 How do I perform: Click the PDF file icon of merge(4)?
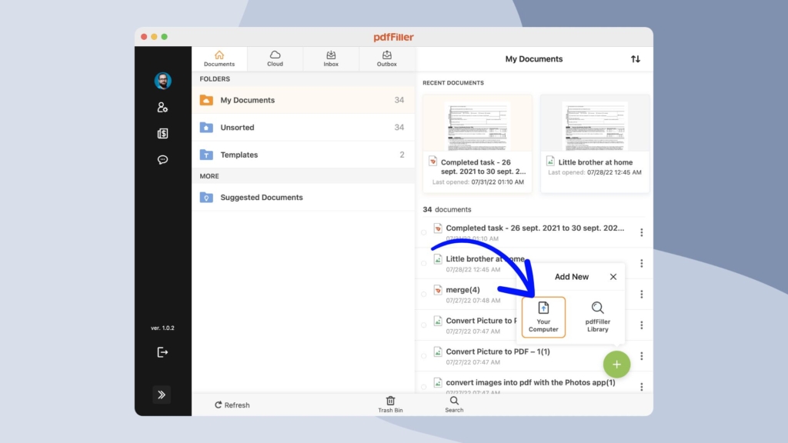tap(438, 290)
